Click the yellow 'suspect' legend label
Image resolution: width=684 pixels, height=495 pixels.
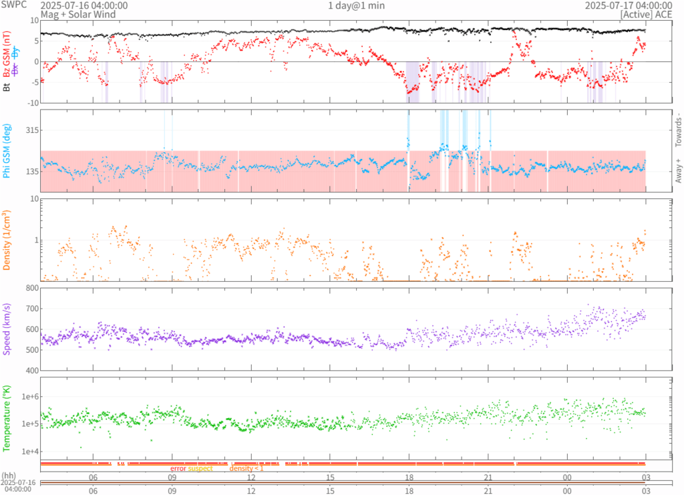point(200,468)
